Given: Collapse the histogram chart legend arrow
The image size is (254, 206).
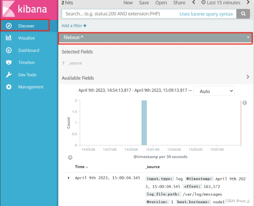Looking at the screenshot, I should (245, 103).
